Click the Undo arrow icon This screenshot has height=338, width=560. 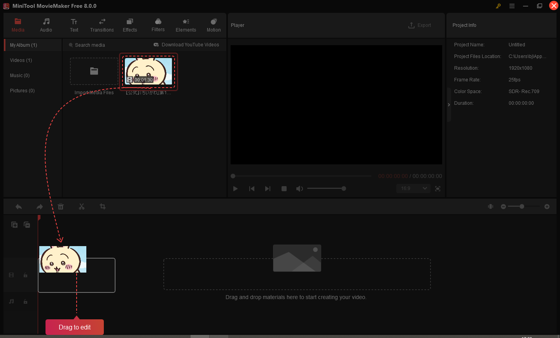(x=19, y=206)
